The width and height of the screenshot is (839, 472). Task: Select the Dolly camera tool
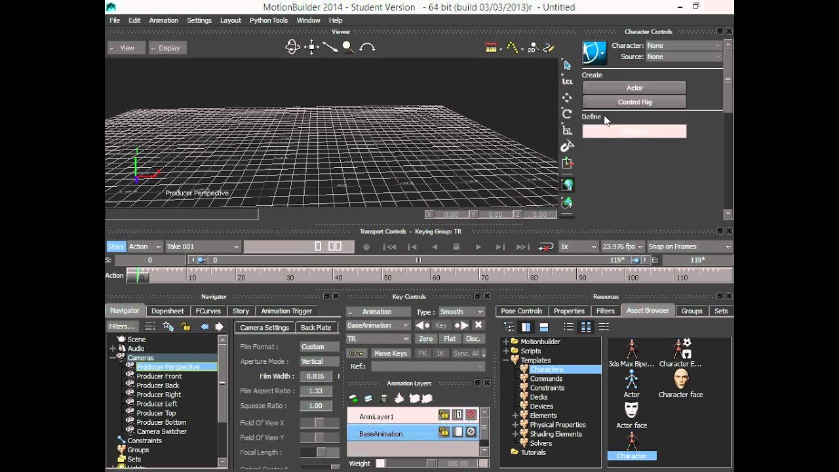[330, 47]
